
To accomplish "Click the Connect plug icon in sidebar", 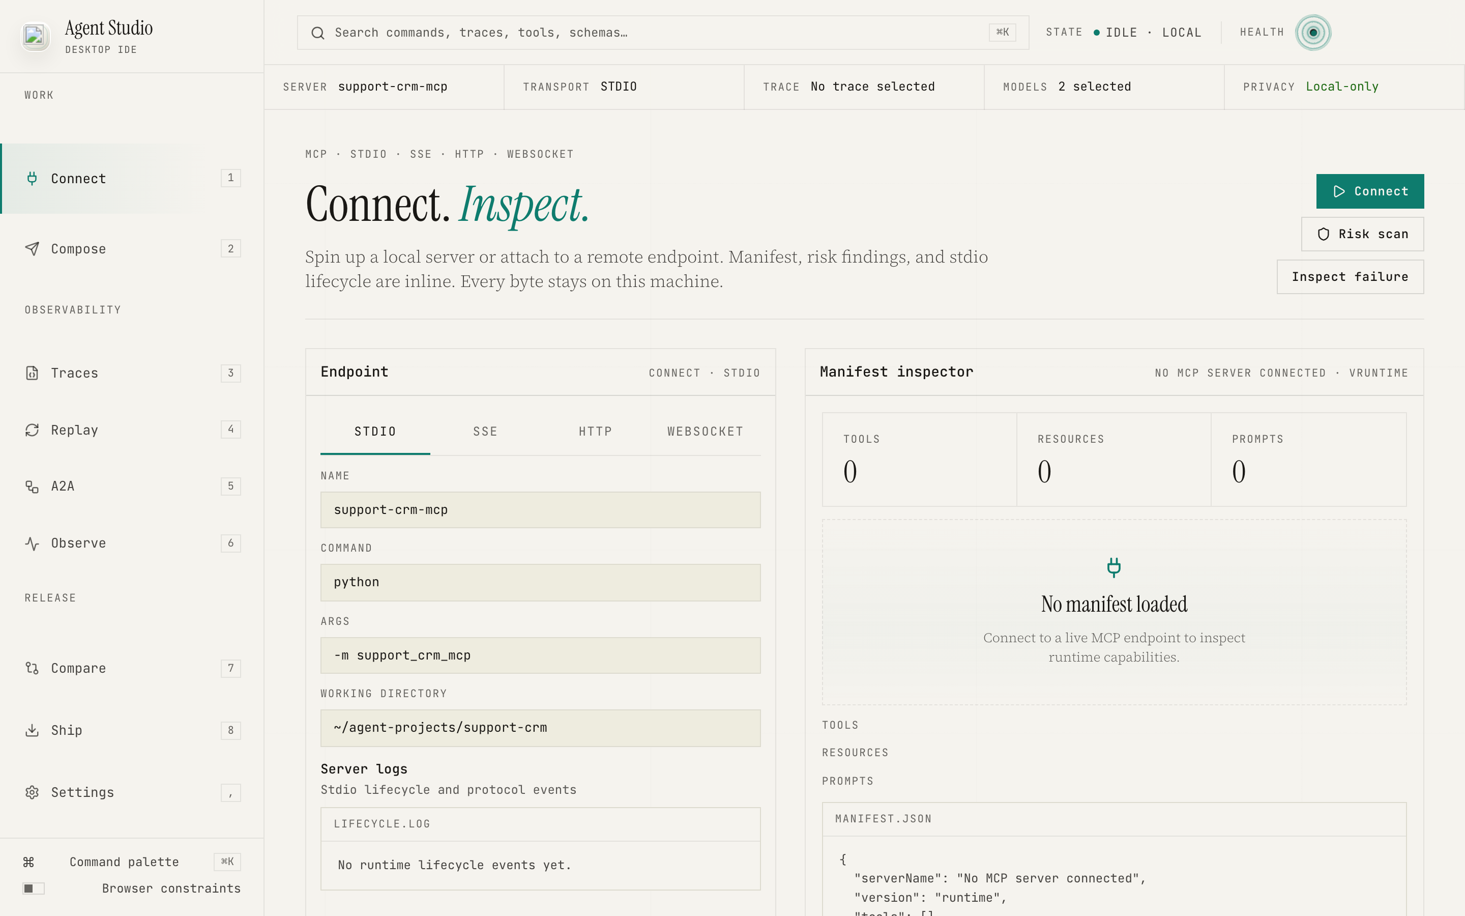I will pyautogui.click(x=32, y=178).
